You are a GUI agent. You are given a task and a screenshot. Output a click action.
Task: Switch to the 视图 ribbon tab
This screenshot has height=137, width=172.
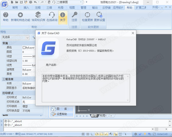[72, 7]
